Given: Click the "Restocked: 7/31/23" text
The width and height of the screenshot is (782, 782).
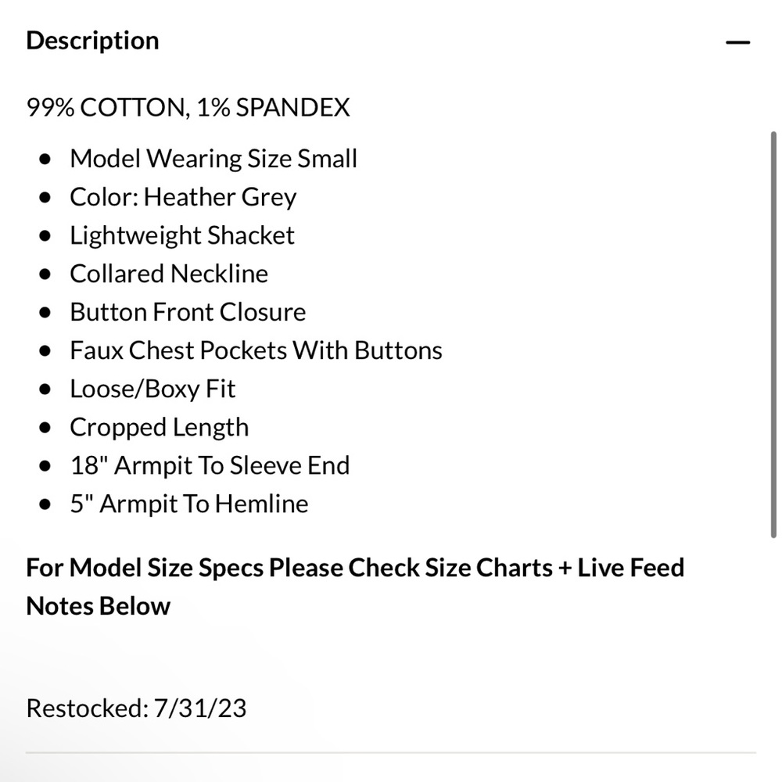Looking at the screenshot, I should 136,708.
